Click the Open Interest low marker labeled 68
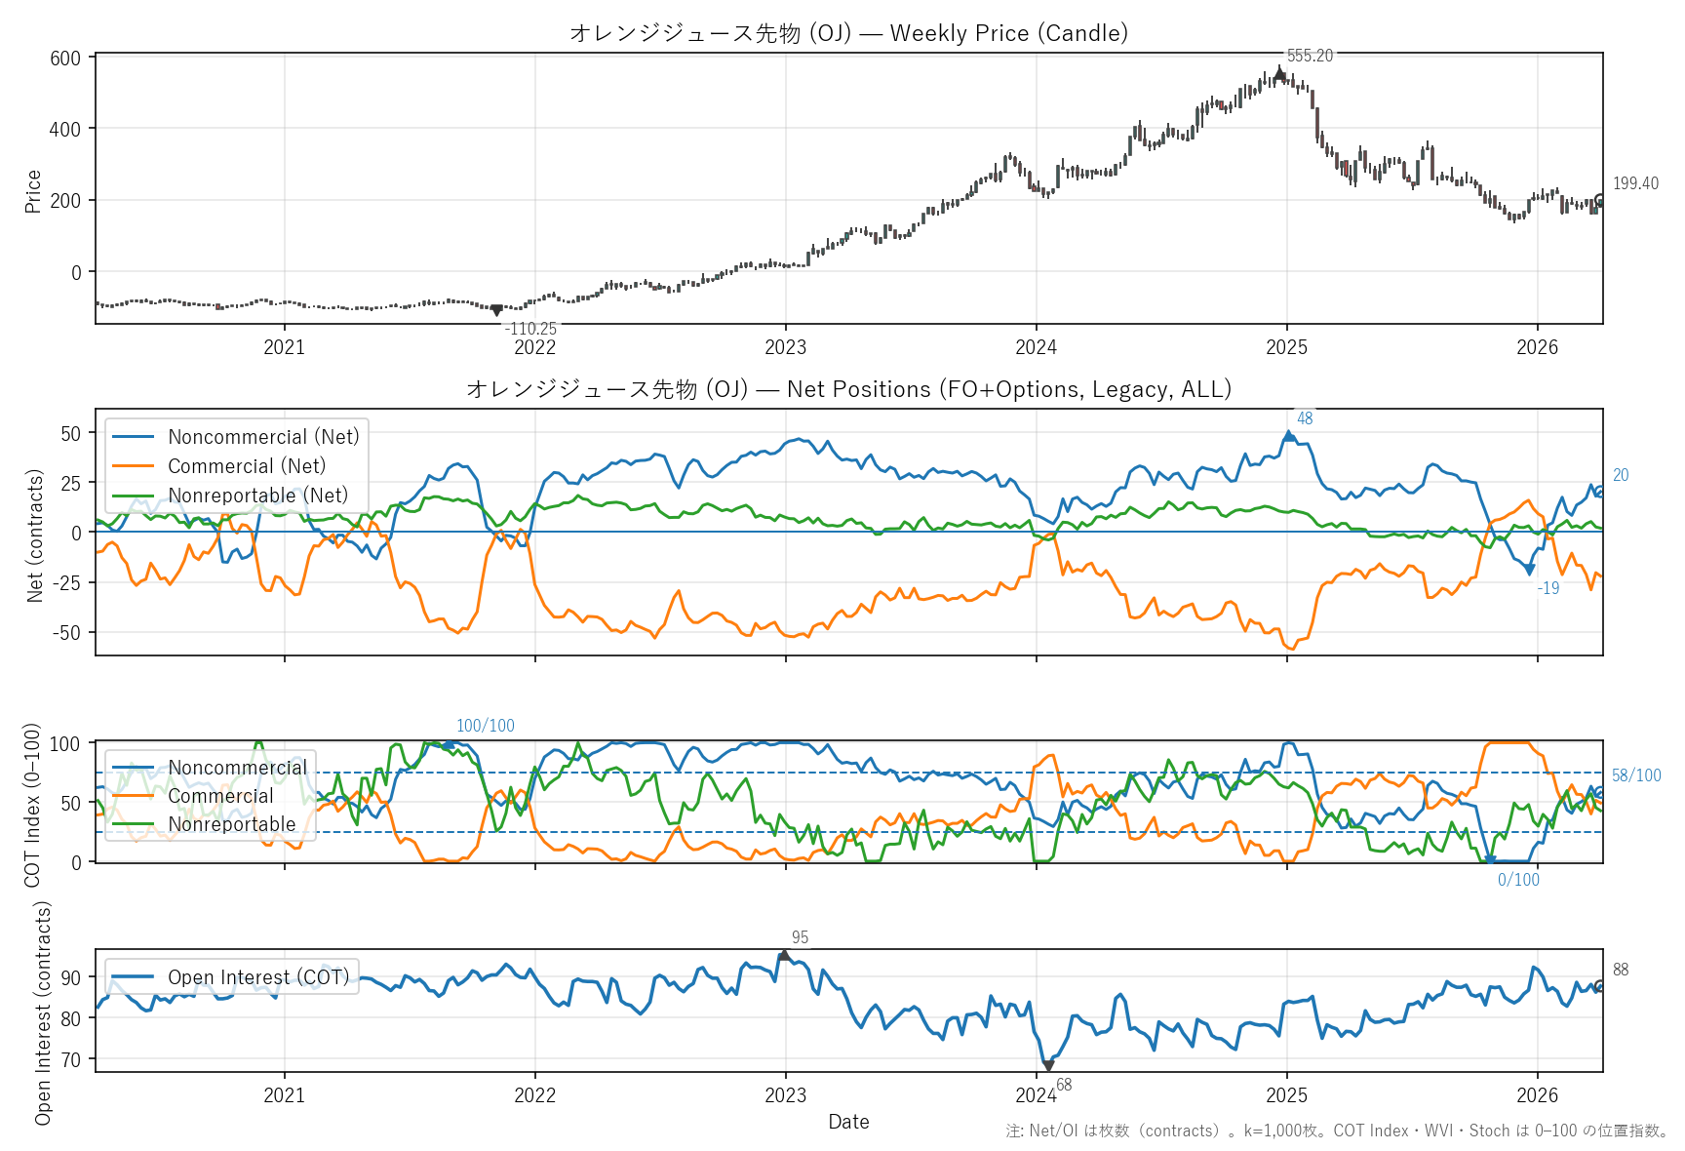 pyautogui.click(x=1048, y=1066)
